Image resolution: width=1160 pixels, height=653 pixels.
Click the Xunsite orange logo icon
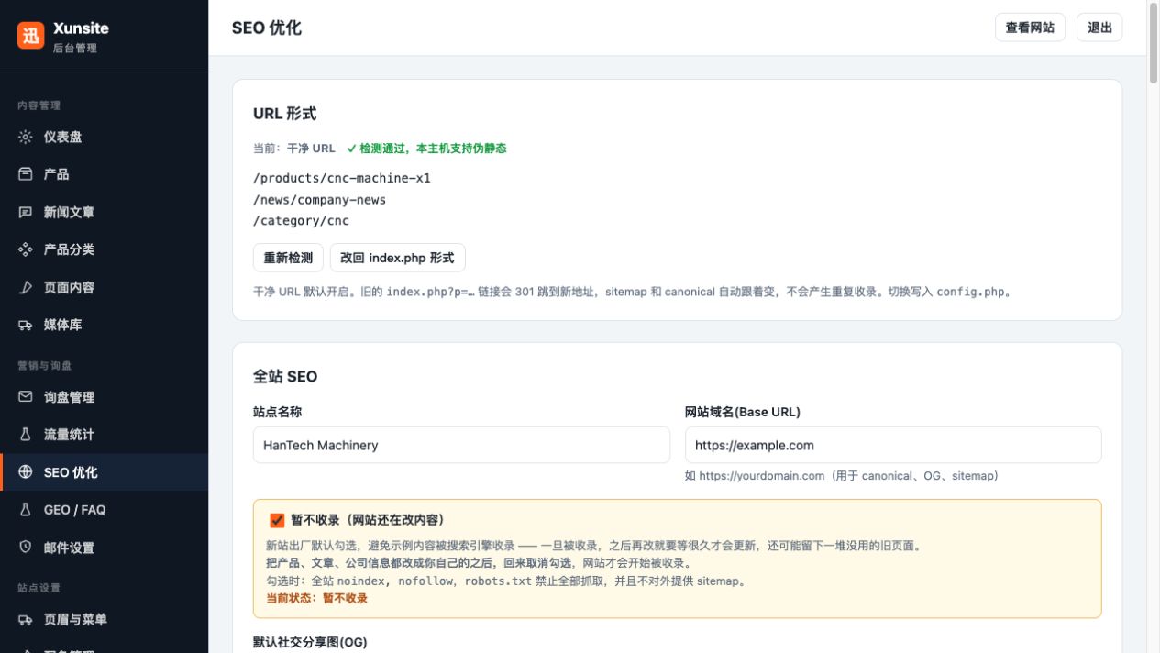[x=30, y=35]
